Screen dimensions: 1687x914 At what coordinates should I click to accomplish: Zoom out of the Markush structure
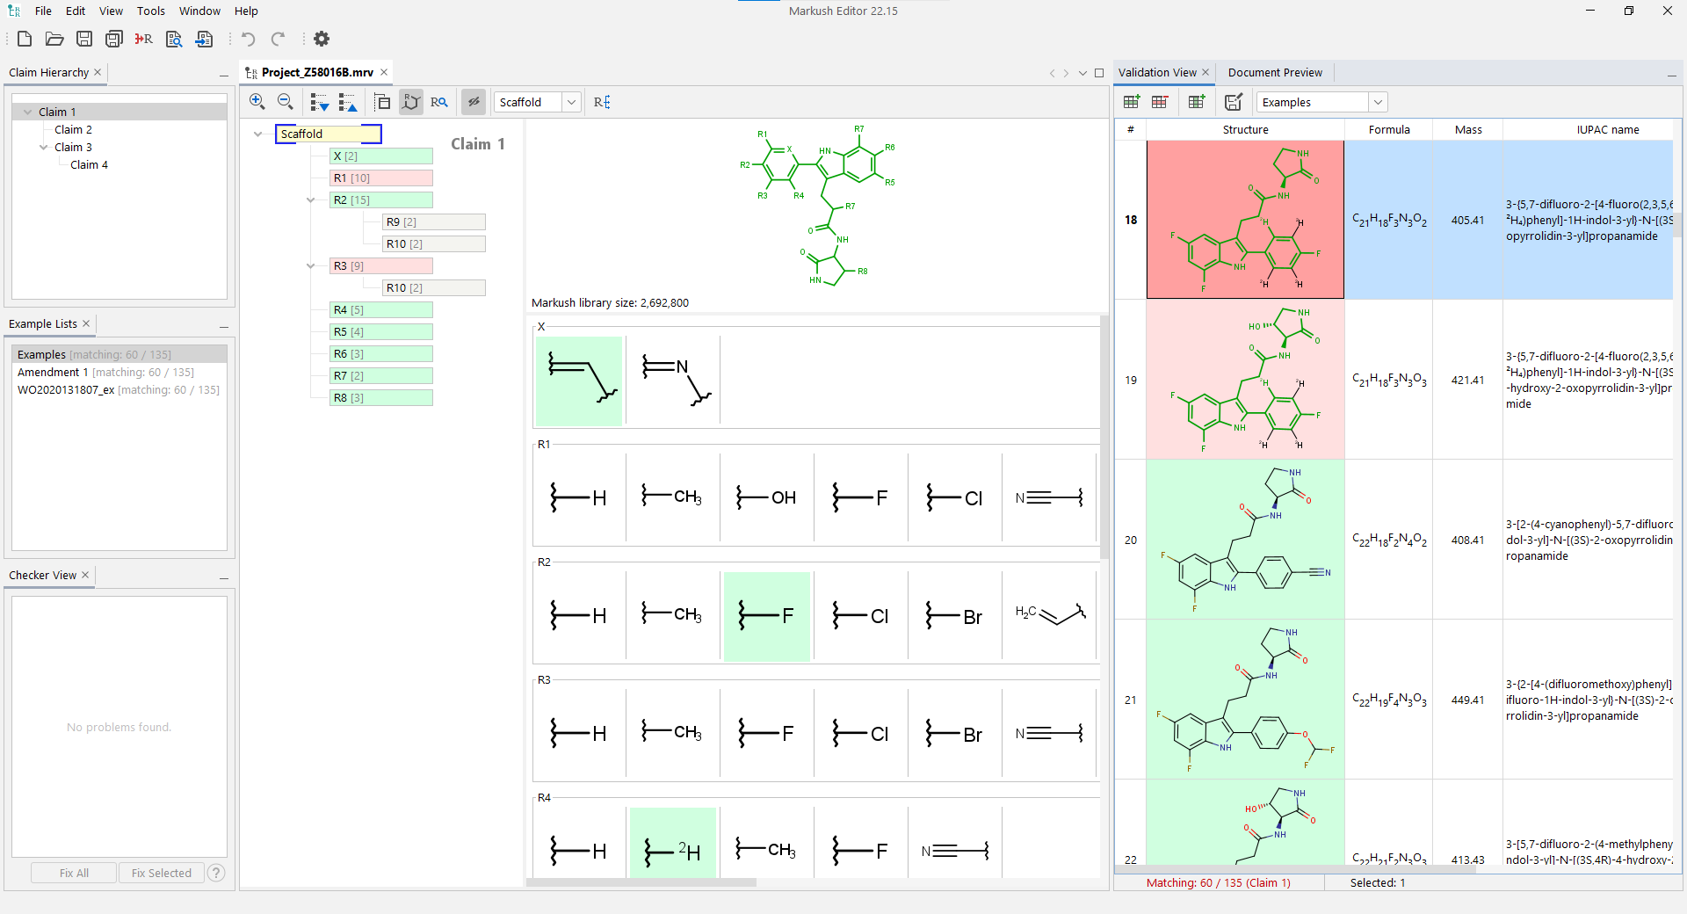coord(286,102)
